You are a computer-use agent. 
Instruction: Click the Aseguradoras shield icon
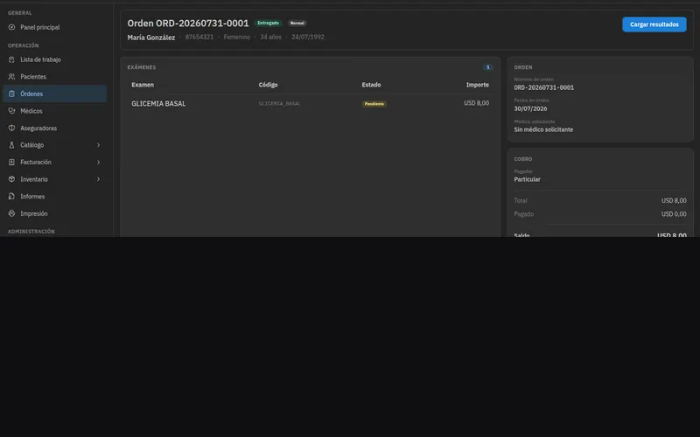pos(11,128)
